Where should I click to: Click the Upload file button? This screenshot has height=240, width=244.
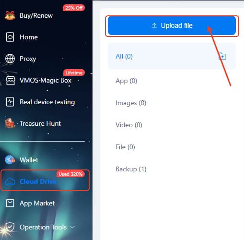coord(172,25)
